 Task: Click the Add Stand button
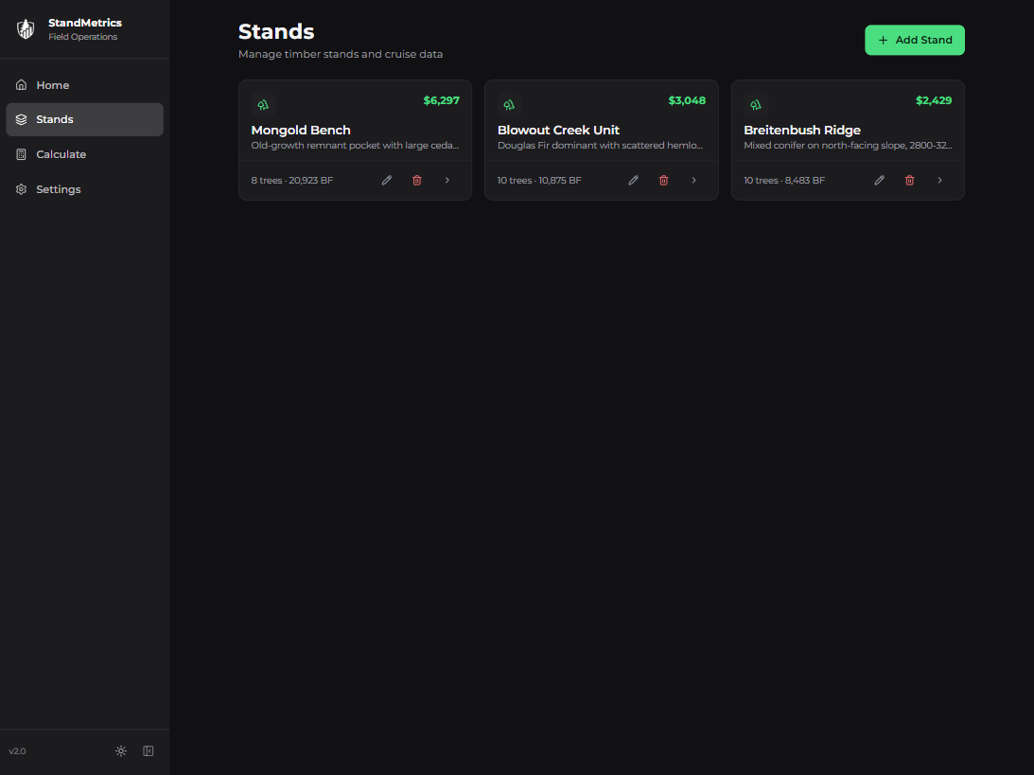[x=914, y=40]
